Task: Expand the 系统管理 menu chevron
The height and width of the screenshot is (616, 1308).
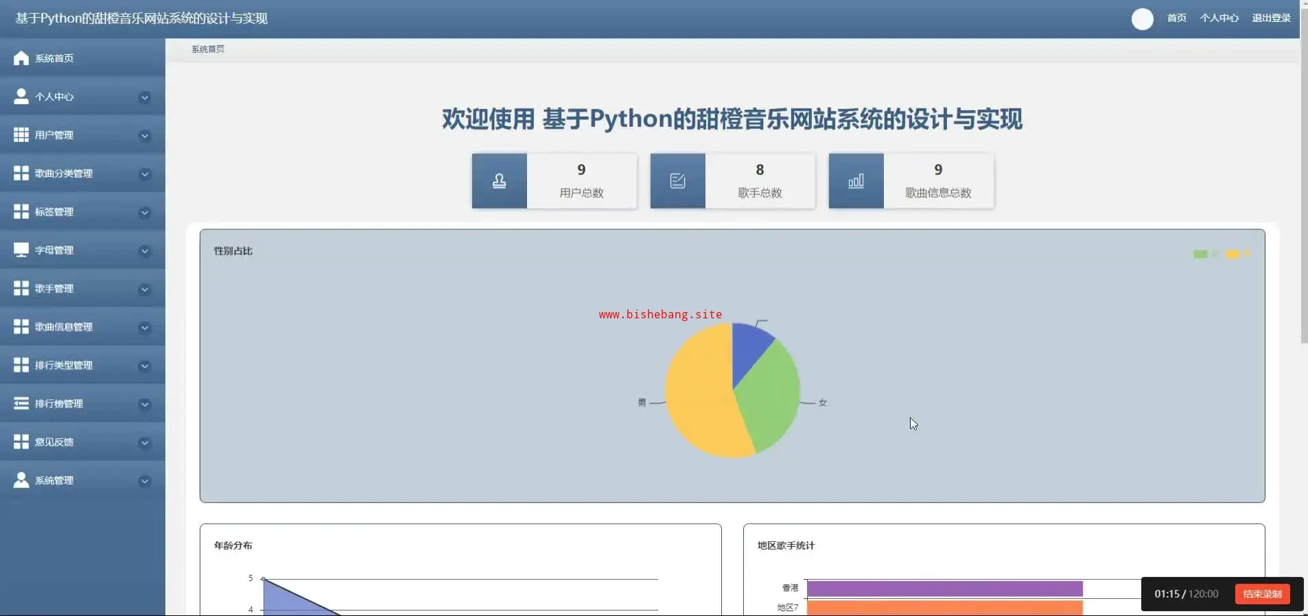Action: coord(145,482)
